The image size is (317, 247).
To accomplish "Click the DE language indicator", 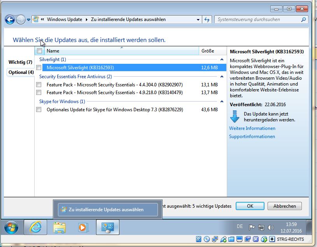I will (x=240, y=226).
